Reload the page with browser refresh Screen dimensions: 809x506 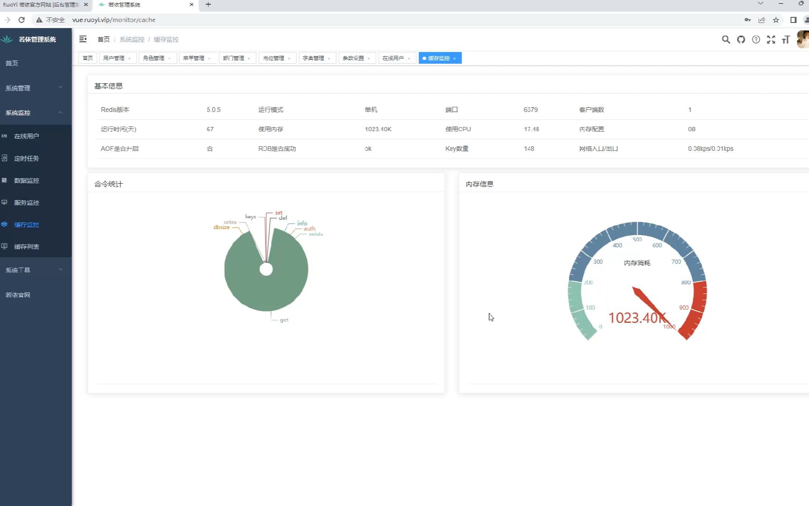pos(22,20)
